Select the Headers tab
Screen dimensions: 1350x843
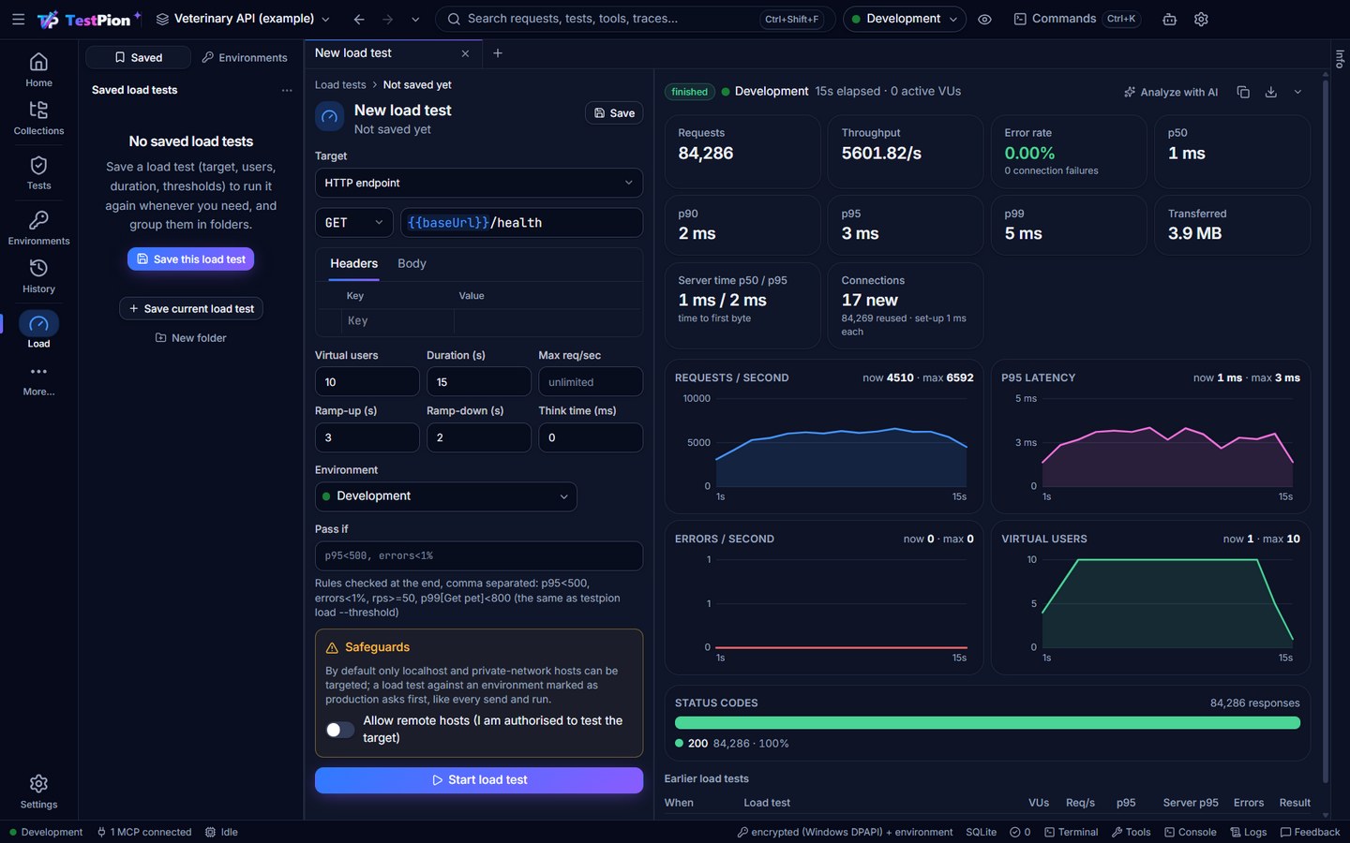point(353,264)
